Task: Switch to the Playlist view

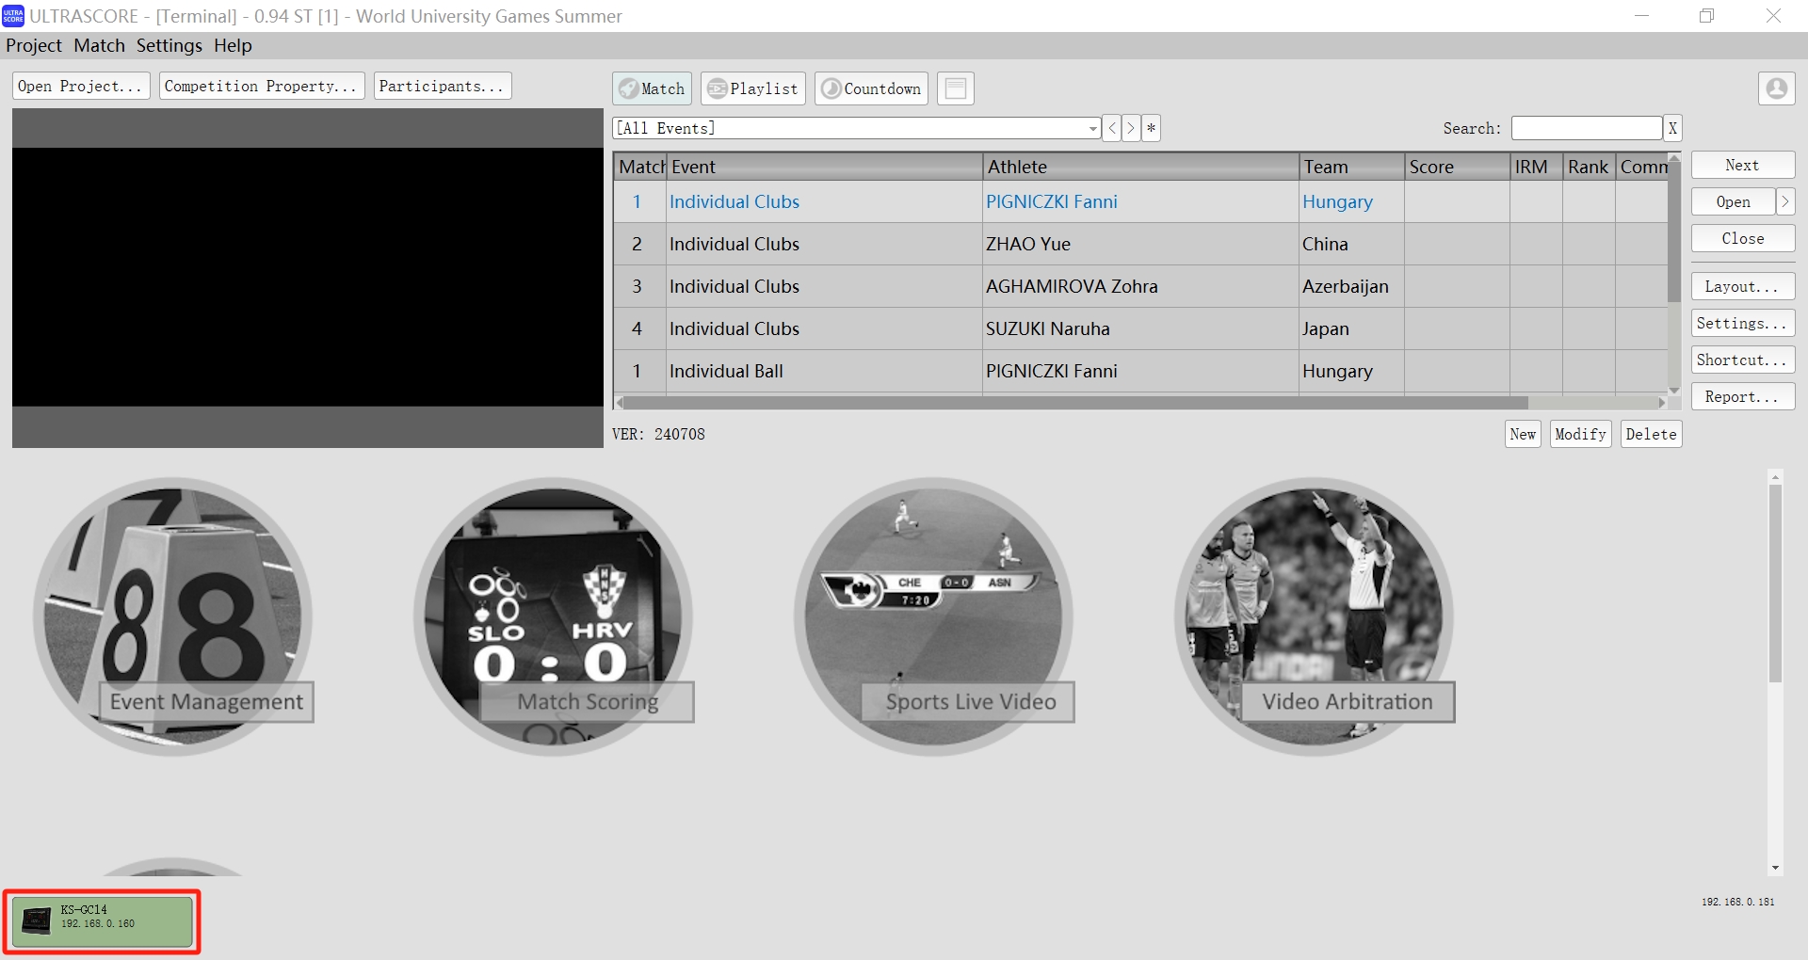Action: tap(753, 88)
